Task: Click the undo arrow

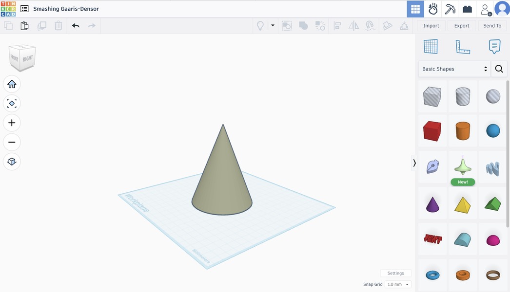Action: 76,26
